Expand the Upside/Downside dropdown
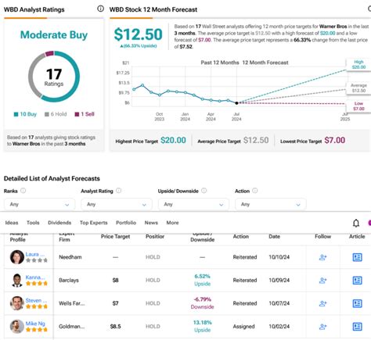This screenshot has height=340, width=371. click(193, 204)
